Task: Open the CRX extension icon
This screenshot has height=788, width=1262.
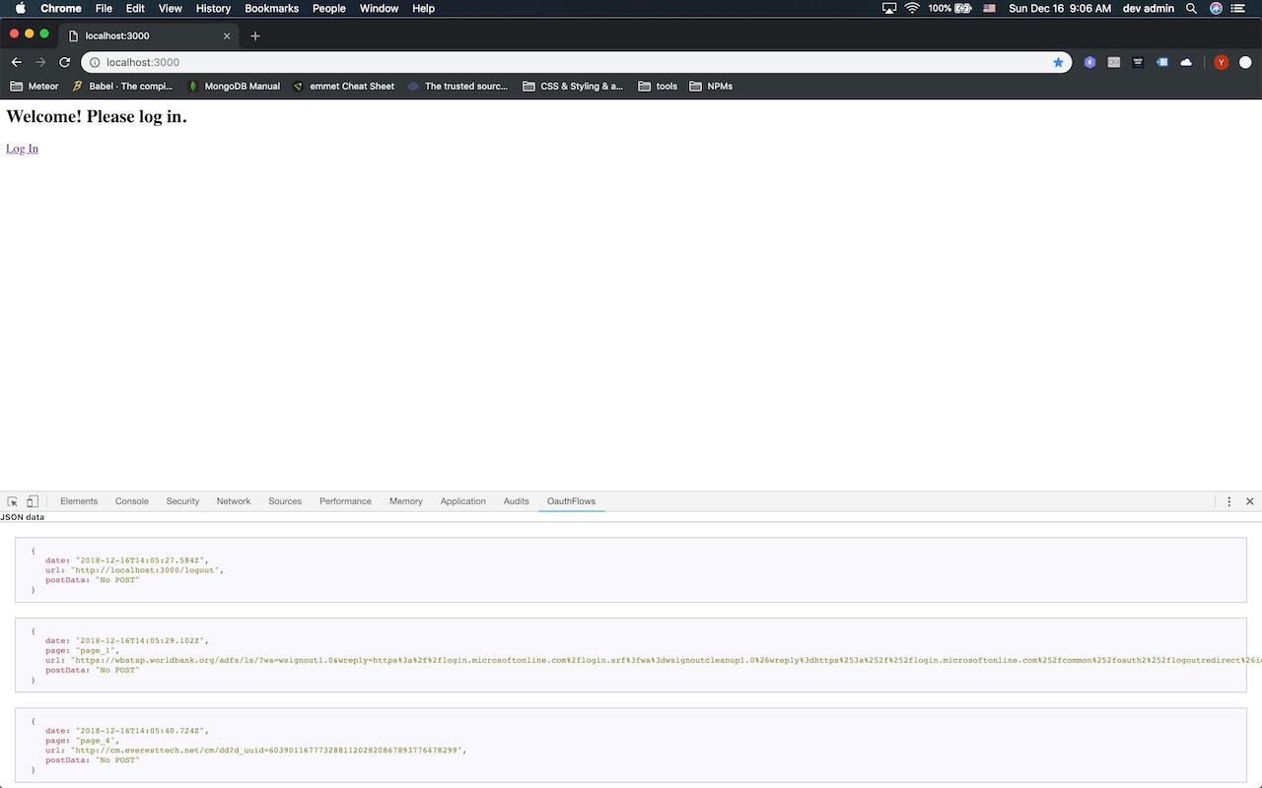Action: (1114, 62)
